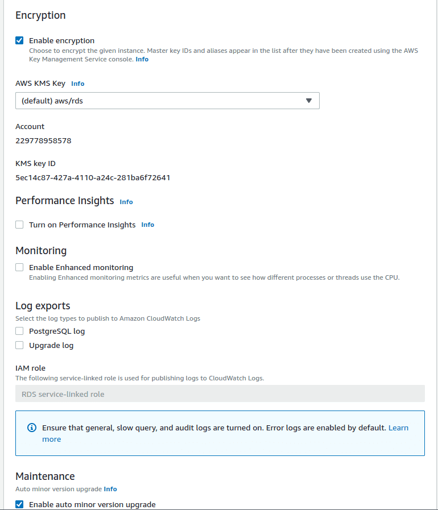Open Info link next to AWS KMS Key
438x510 pixels.
point(77,84)
